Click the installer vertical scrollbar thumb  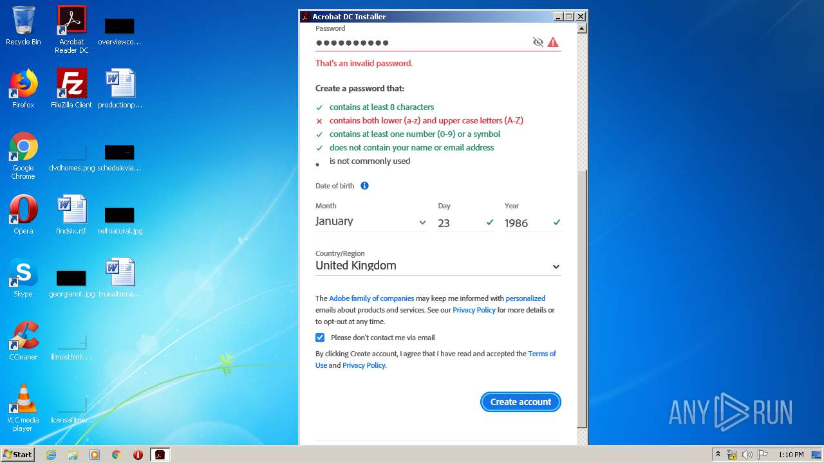point(582,299)
